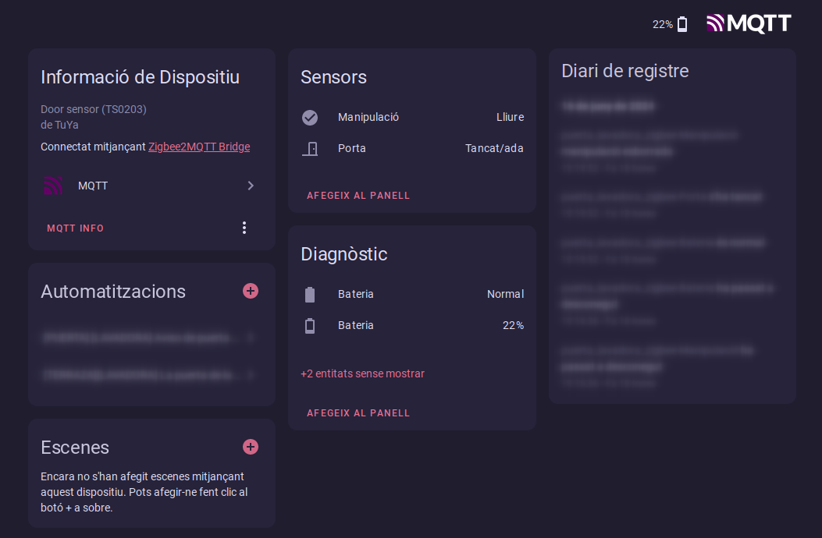Click the MQTT logo in the header
This screenshot has width=822, height=538.
pos(749,23)
